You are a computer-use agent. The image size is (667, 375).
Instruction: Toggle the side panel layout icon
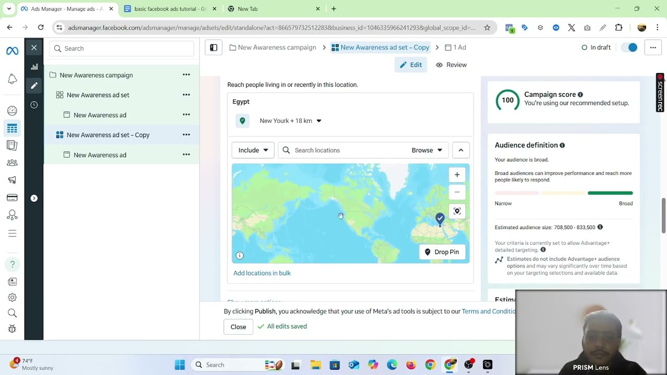(x=214, y=47)
